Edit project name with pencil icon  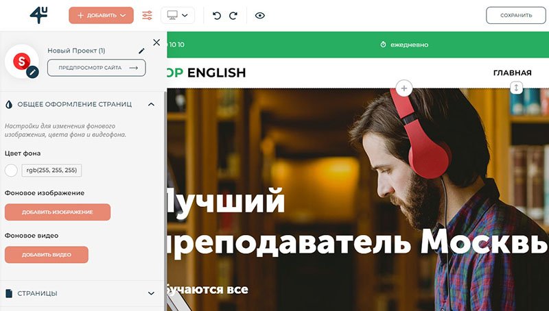[141, 51]
